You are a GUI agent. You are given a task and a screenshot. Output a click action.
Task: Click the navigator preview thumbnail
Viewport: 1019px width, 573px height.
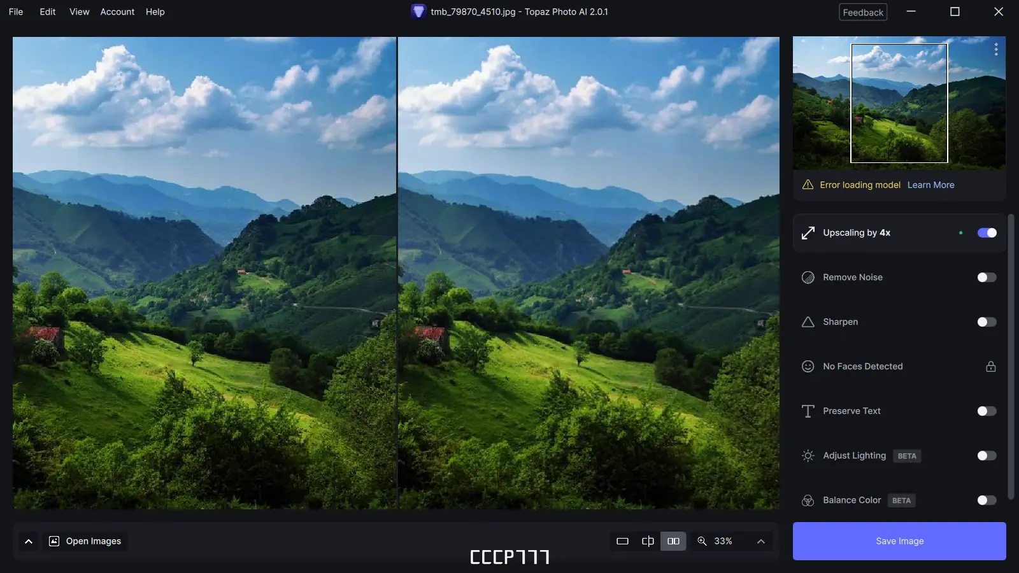pos(899,103)
